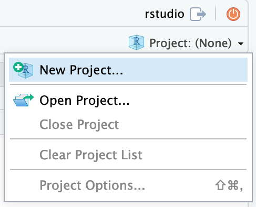The height and width of the screenshot is (207, 256).
Task: Click the rstudio username label
Action: [165, 14]
